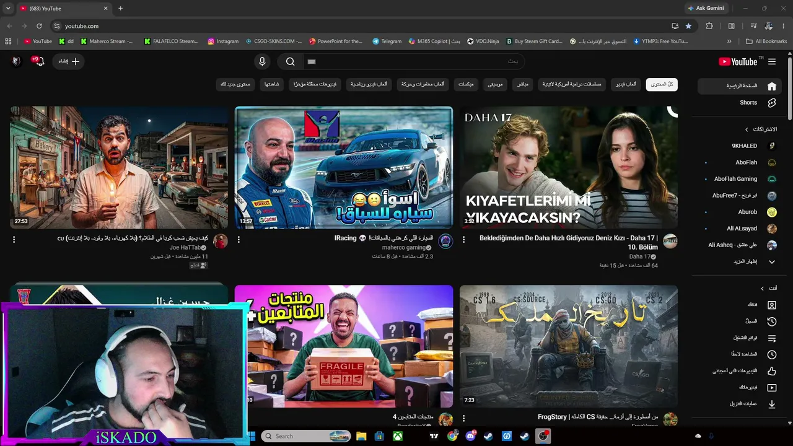Open options menu for the Joe HaTTab video
The height and width of the screenshot is (446, 793).
(14, 239)
